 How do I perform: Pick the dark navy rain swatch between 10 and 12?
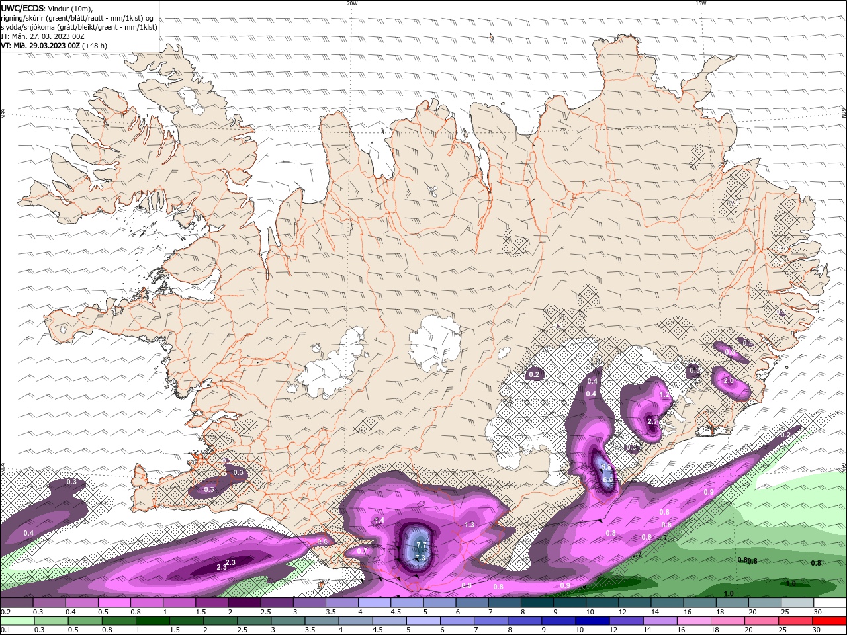(x=592, y=621)
